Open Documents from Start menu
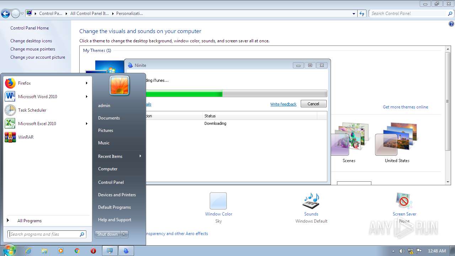This screenshot has height=256, width=455. 109,118
